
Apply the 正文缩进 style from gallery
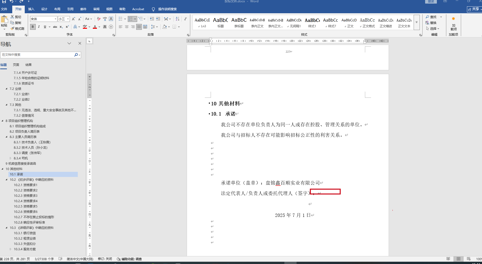click(386, 22)
